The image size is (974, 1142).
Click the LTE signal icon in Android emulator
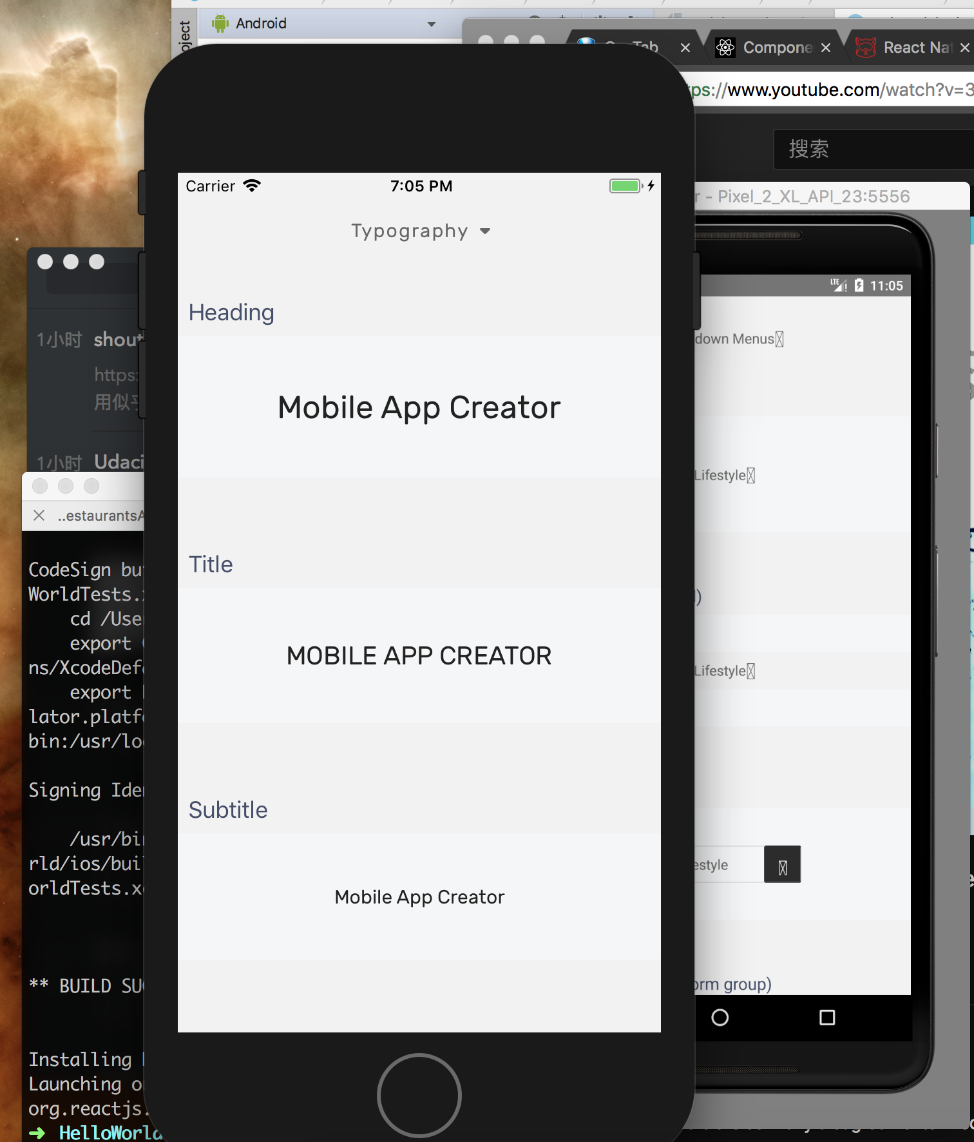point(839,285)
